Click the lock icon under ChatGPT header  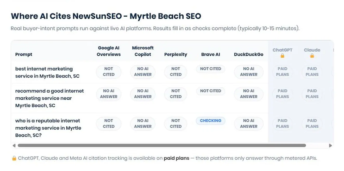(x=282, y=56)
